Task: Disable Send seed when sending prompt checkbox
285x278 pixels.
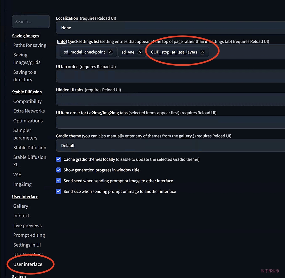Action: pyautogui.click(x=59, y=181)
